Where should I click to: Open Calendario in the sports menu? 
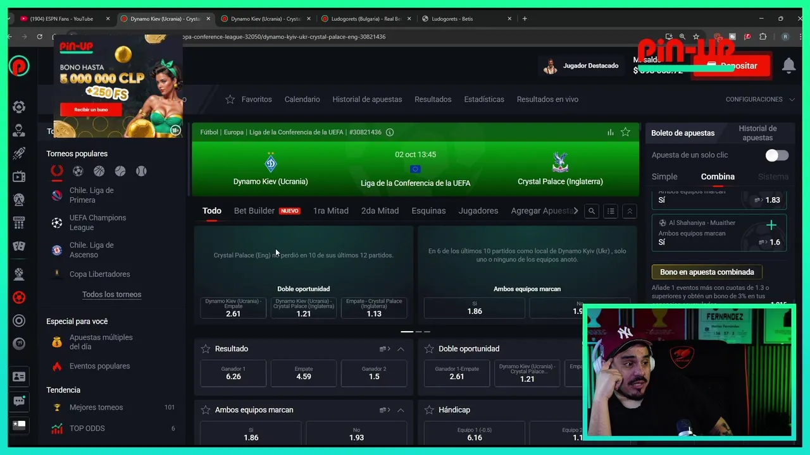[x=302, y=99]
